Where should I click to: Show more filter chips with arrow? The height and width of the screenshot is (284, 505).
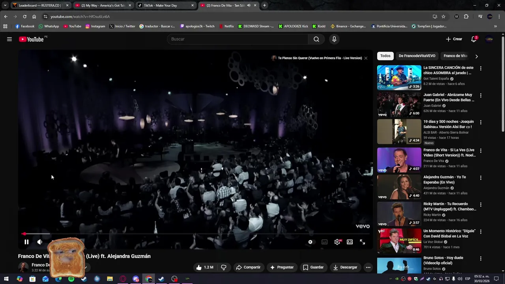477,56
